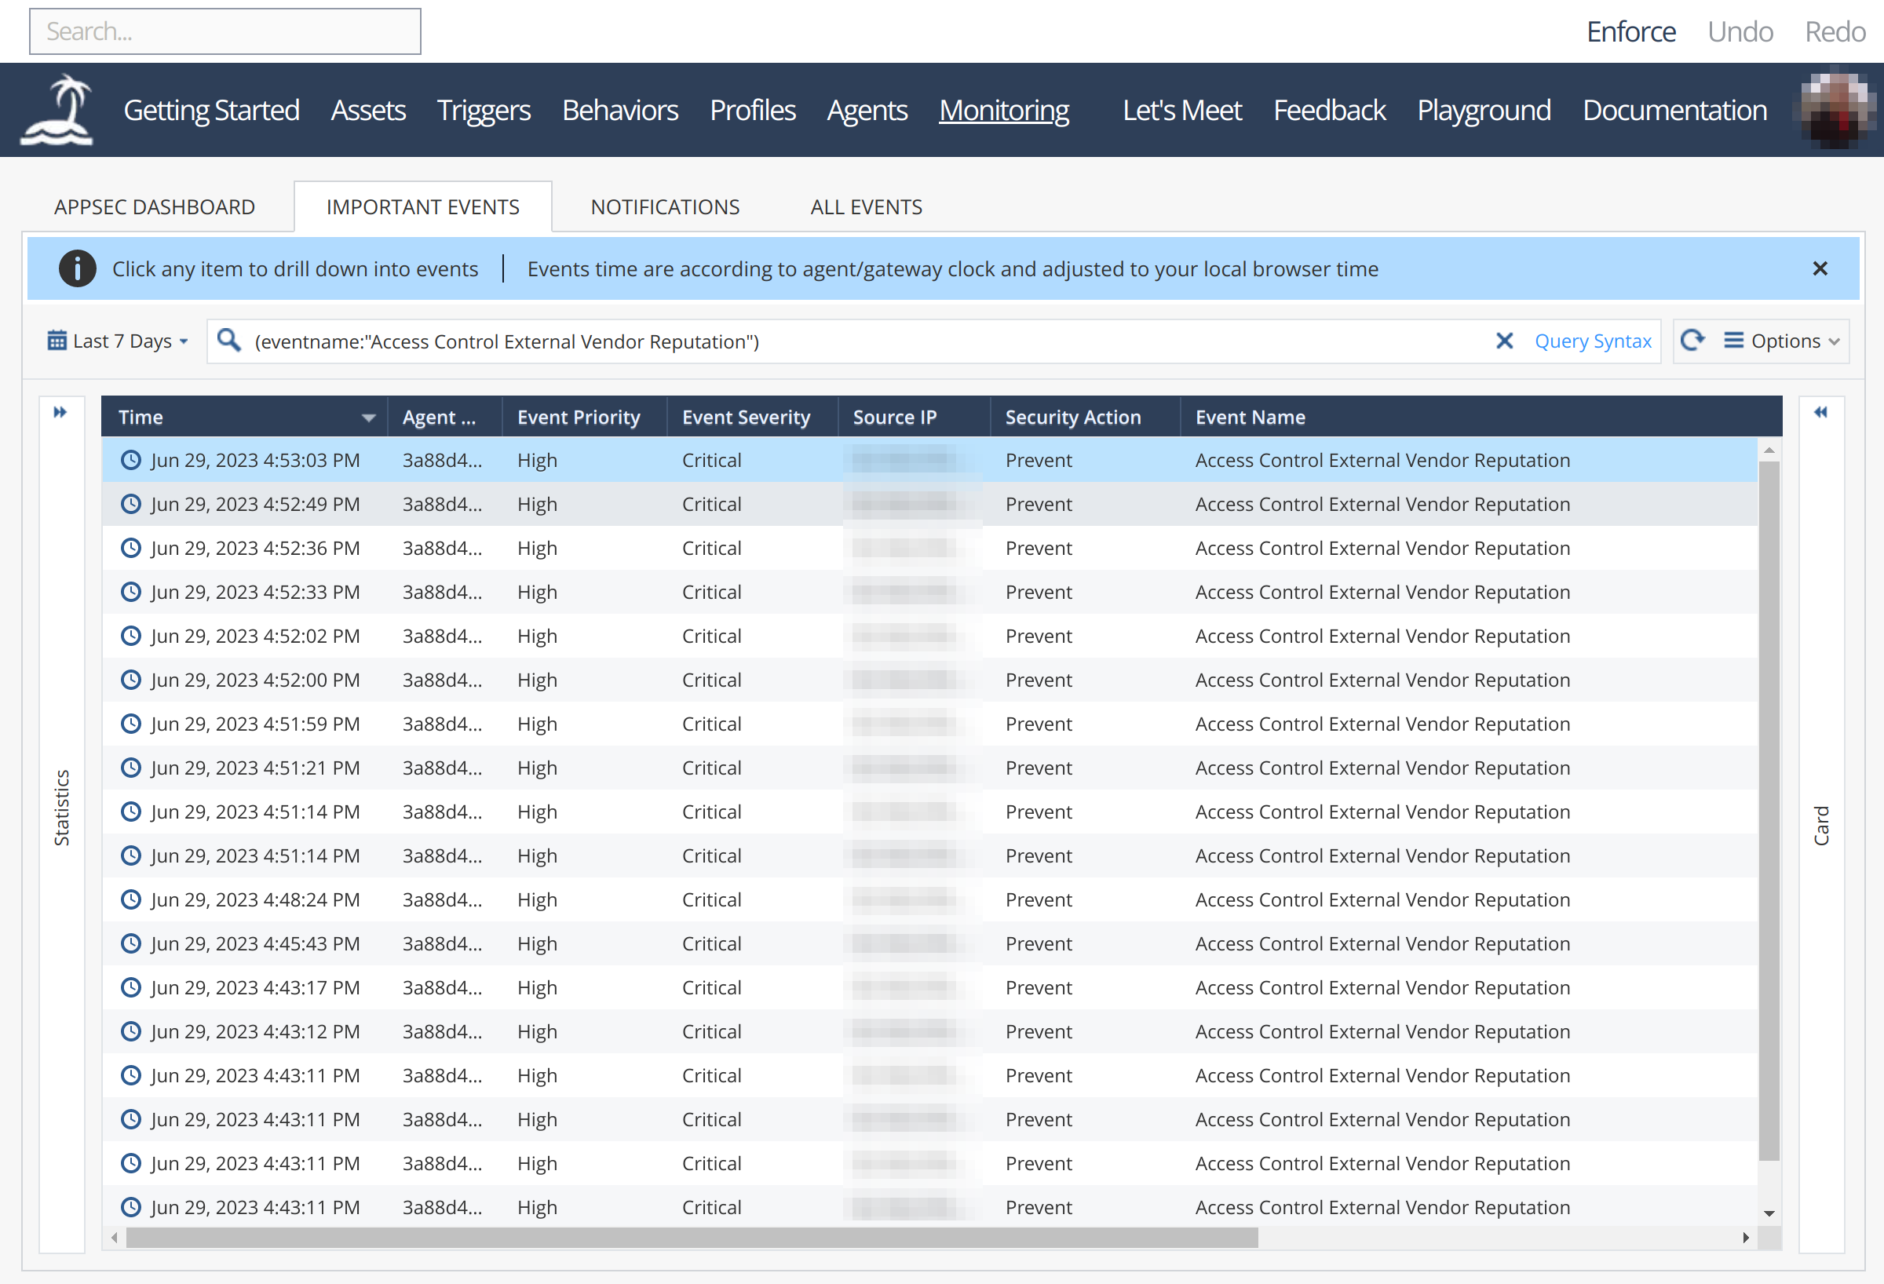Open the NOTIFICATIONS tab
This screenshot has width=1884, height=1284.
click(665, 207)
